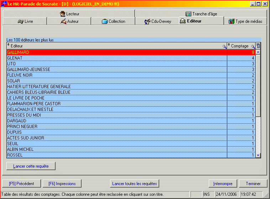
Task: Select the SEUIL row
Action: [131, 143]
